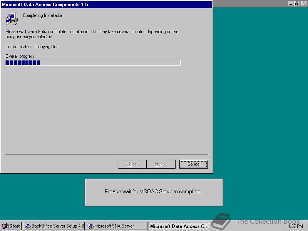Click the disabled Back button

tap(132, 164)
